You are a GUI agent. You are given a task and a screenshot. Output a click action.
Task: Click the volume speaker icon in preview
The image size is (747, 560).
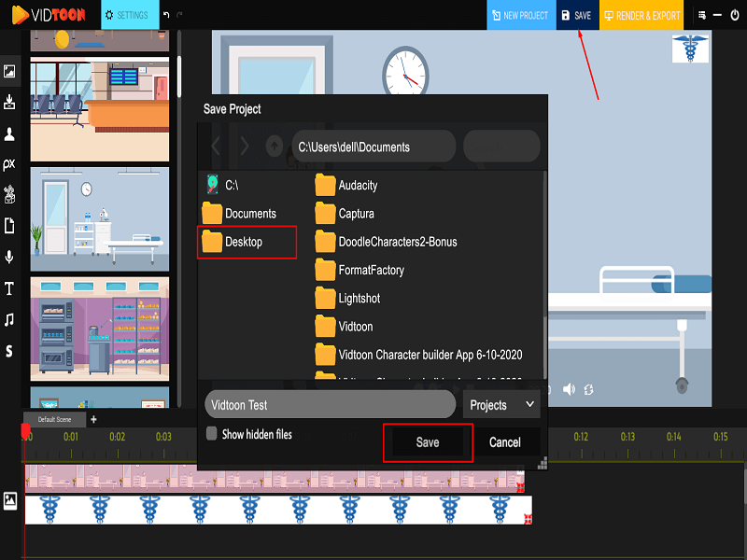(569, 389)
